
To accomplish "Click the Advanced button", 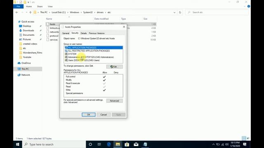I will pos(115,101).
